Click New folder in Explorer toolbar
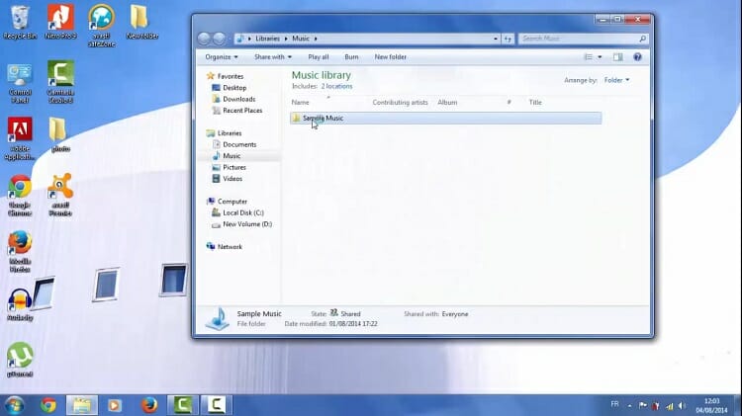 pos(391,57)
